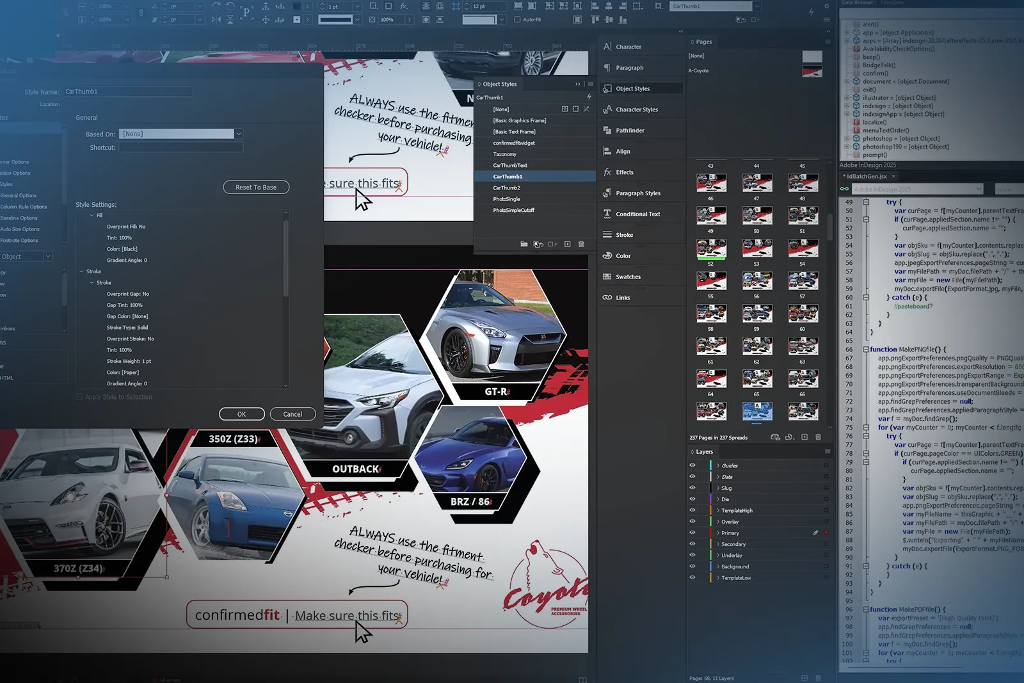Open the Layers panel menu icon
1024x683 pixels.
(827, 452)
